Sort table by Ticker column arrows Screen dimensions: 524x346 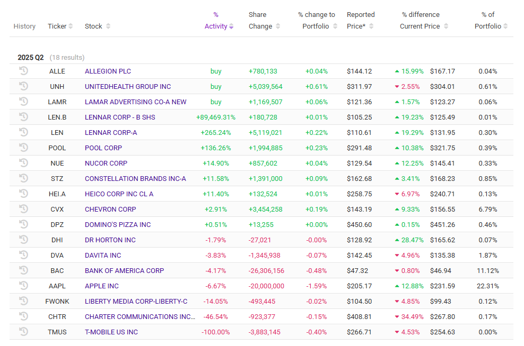[x=71, y=26]
